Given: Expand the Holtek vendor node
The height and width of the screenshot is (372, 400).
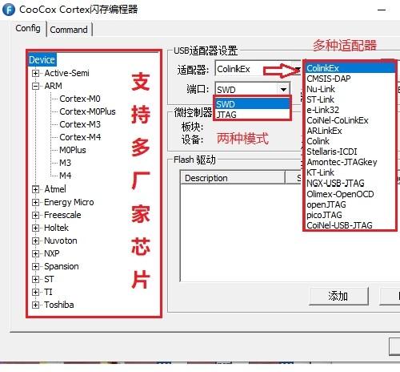Looking at the screenshot, I should [35, 228].
